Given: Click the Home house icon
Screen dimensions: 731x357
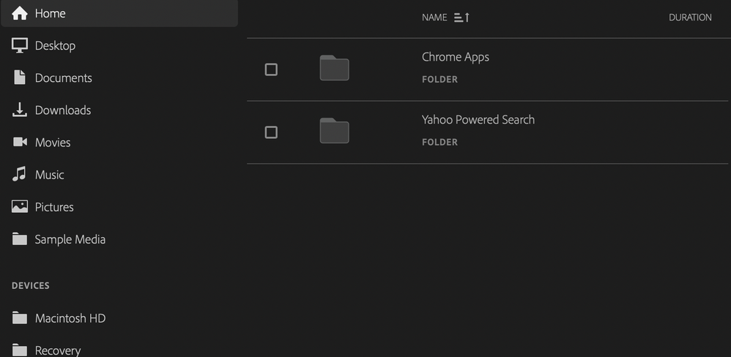Looking at the screenshot, I should [x=20, y=13].
